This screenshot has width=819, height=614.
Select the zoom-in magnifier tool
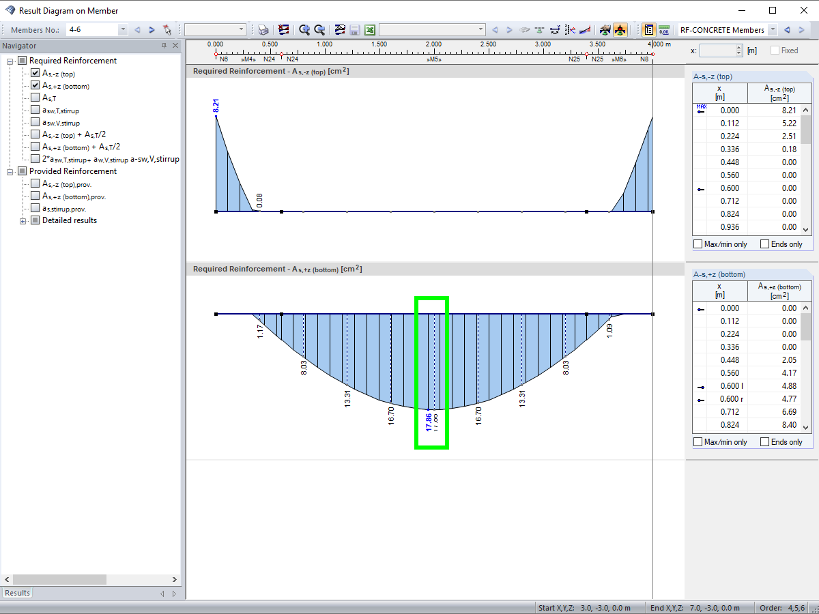pos(304,29)
